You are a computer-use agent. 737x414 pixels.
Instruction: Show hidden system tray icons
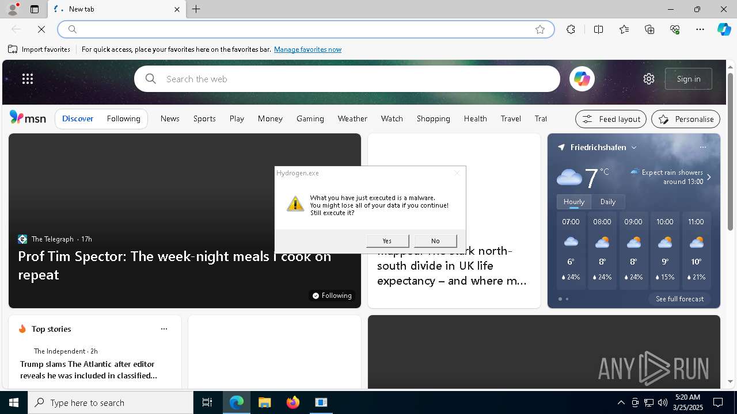point(621,402)
